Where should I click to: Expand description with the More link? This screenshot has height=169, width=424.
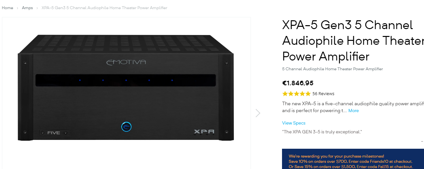(353, 111)
